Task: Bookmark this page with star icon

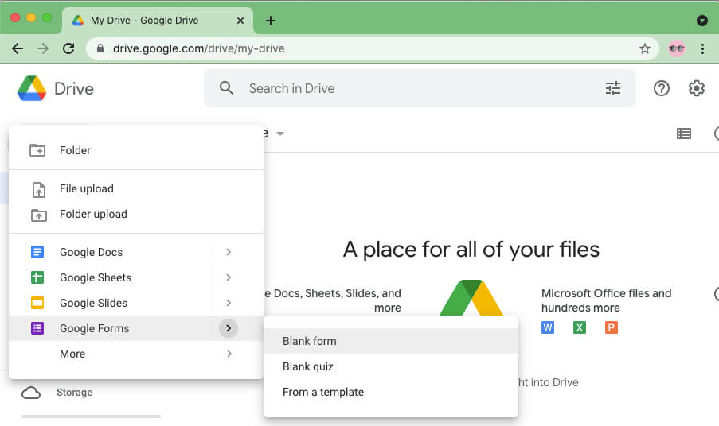Action: pyautogui.click(x=645, y=48)
